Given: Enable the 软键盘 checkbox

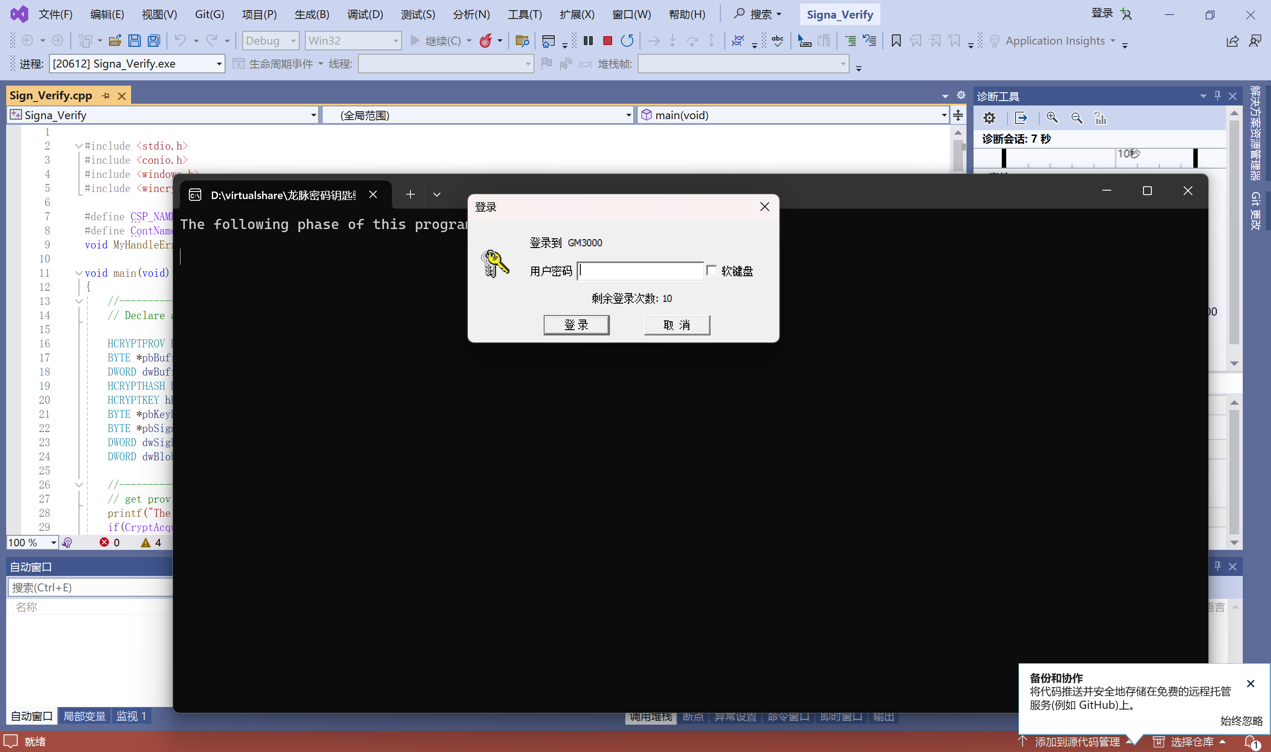Looking at the screenshot, I should coord(712,271).
